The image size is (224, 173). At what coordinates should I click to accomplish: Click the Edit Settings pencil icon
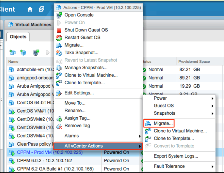pyautogui.click(x=59, y=93)
